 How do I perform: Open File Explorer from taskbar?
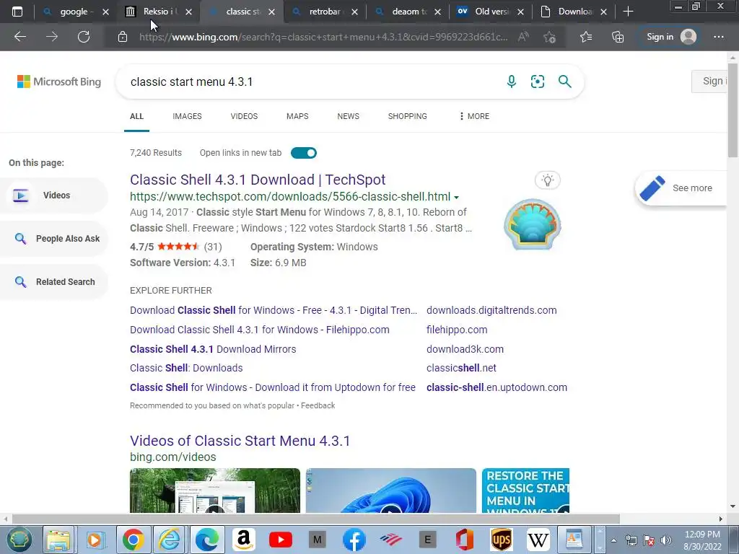pyautogui.click(x=58, y=540)
